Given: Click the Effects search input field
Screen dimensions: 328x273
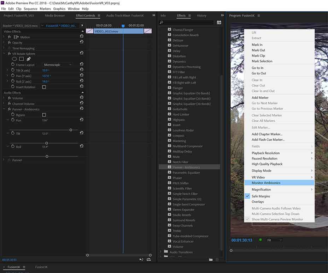Looking at the screenshot, I should tap(188, 22).
